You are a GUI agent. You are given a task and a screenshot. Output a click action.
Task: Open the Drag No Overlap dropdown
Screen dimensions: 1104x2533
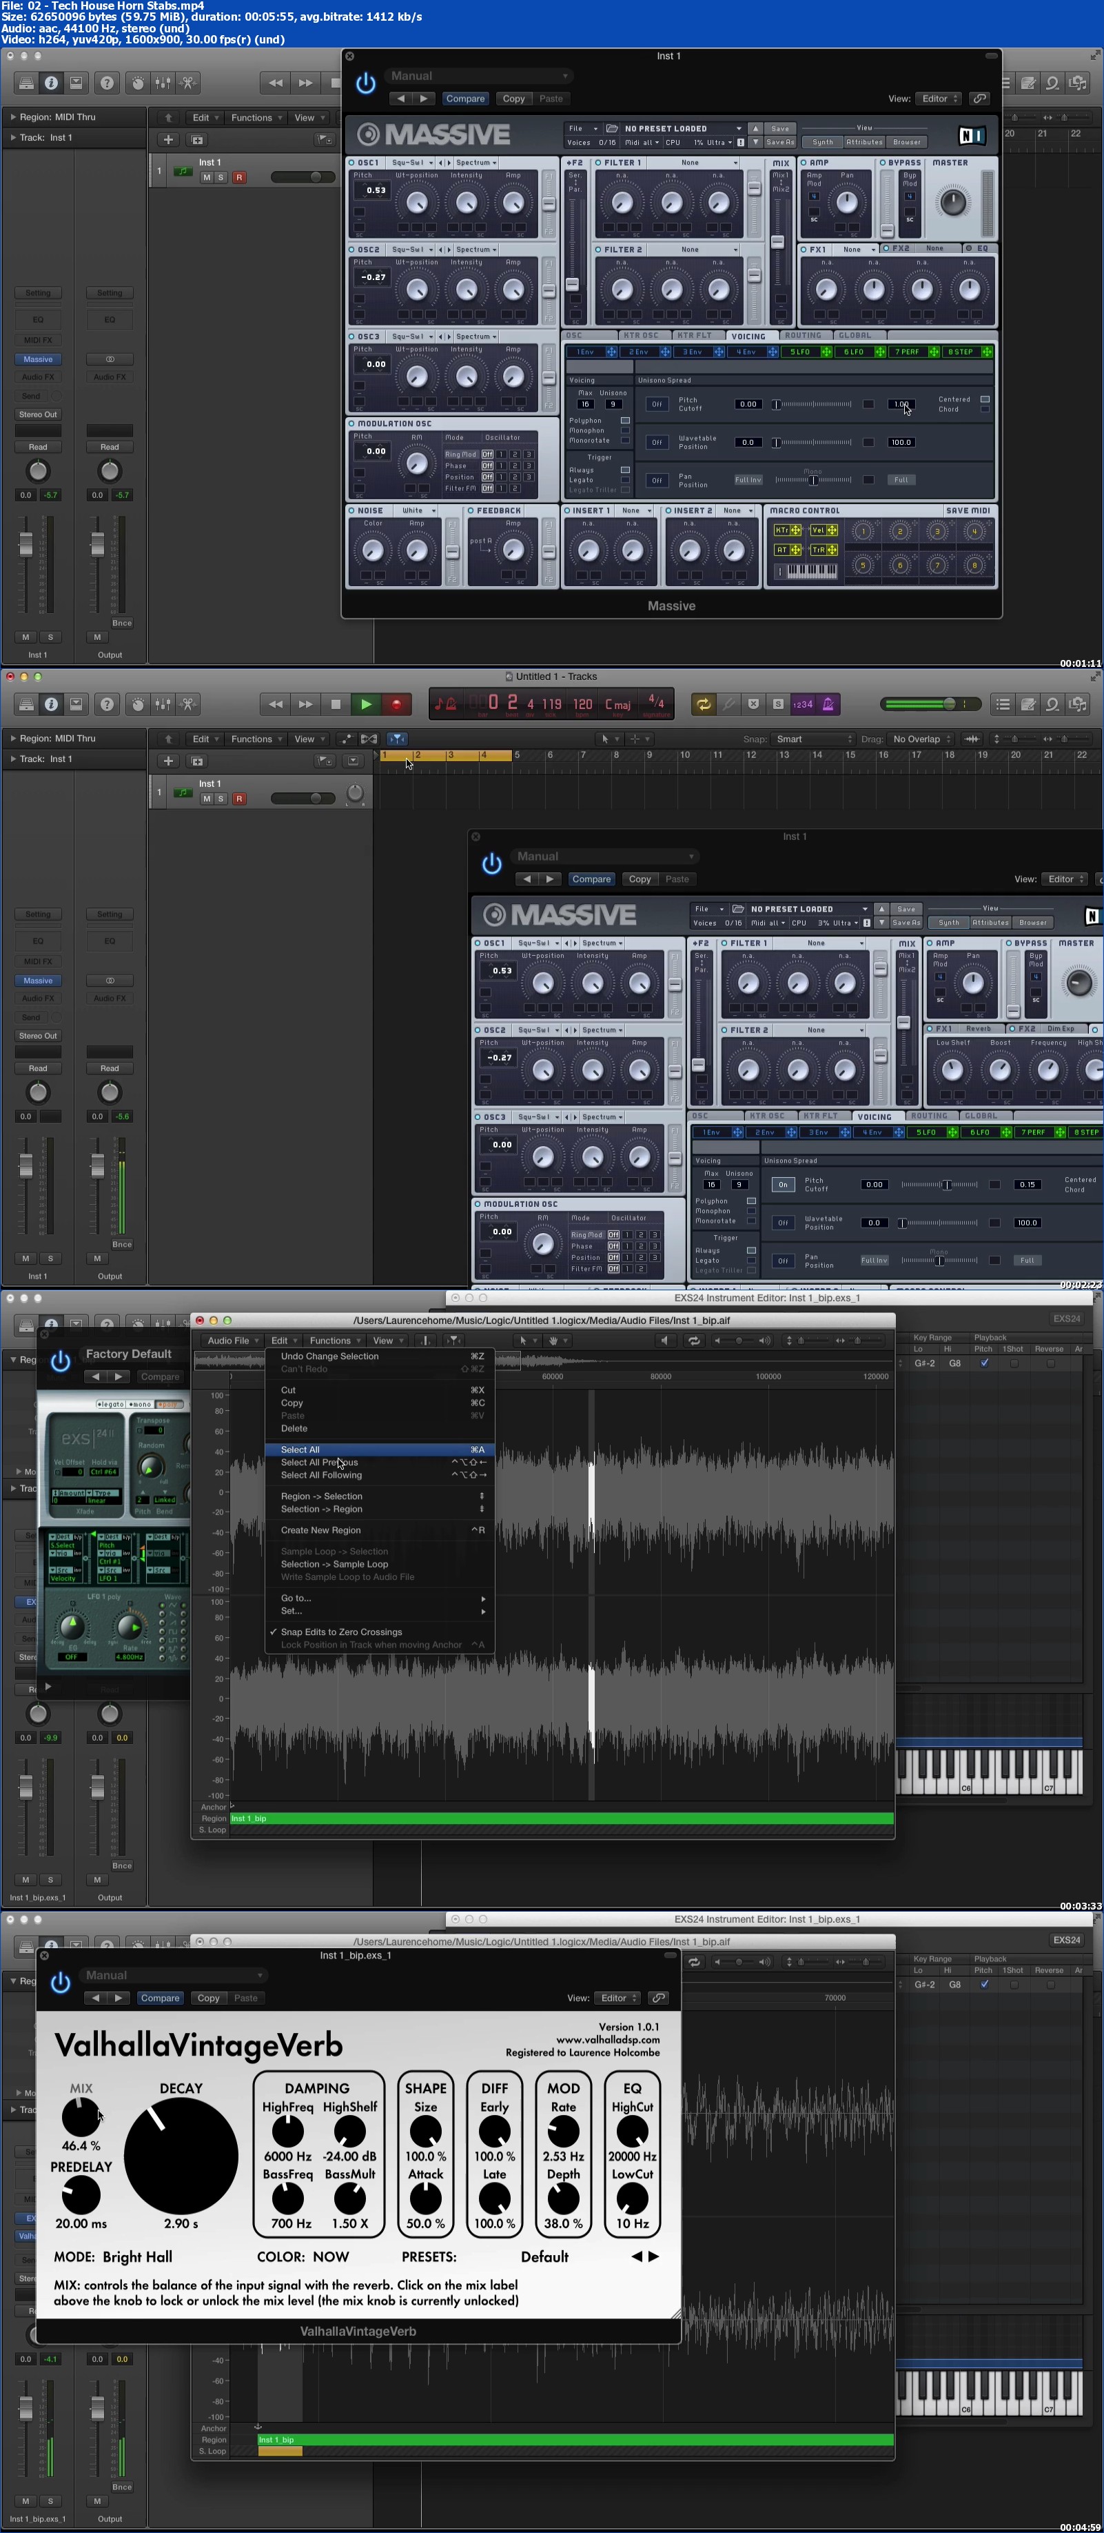point(921,739)
